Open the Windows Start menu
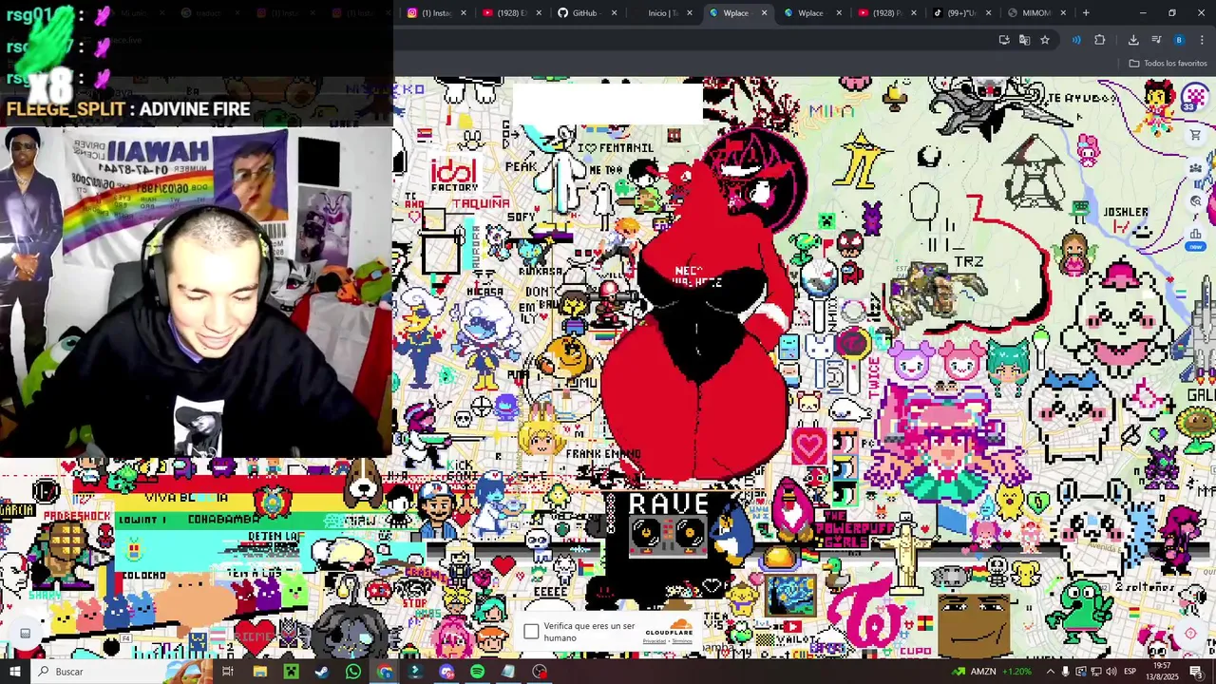 (x=14, y=672)
